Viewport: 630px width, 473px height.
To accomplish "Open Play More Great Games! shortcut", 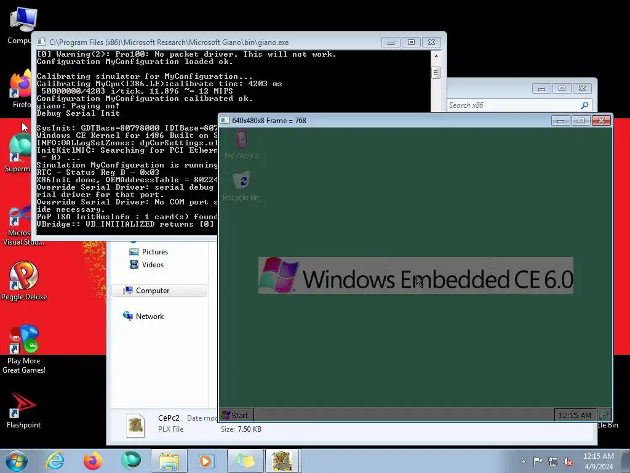I will [24, 350].
